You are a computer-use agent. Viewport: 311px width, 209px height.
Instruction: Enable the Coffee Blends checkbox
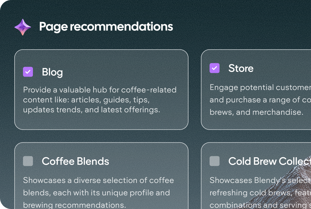coord(28,161)
